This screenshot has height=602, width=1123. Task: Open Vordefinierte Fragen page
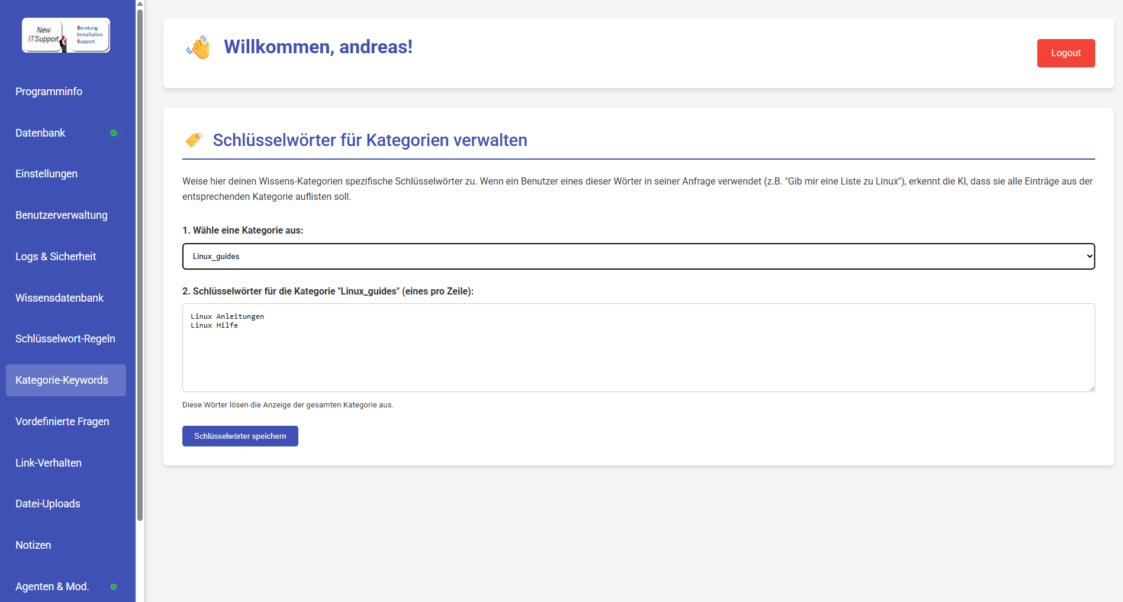click(62, 422)
